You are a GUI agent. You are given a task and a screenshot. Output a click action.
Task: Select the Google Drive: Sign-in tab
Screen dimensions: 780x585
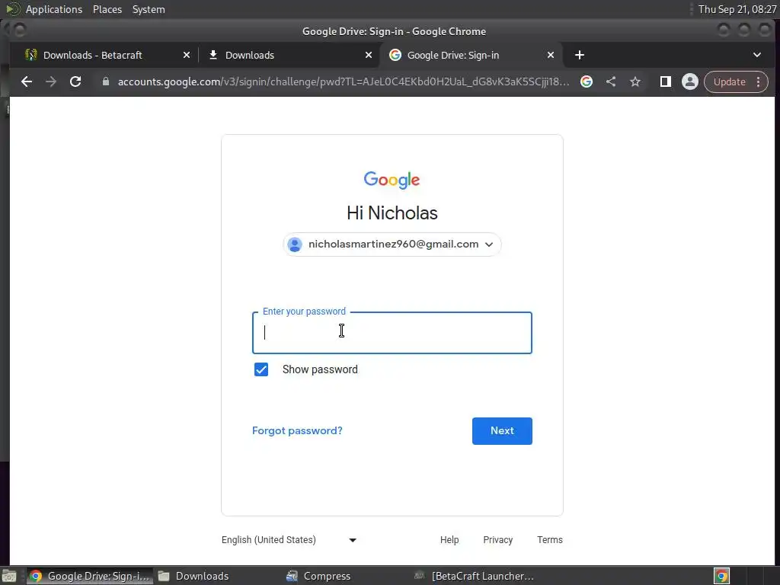[x=452, y=55]
